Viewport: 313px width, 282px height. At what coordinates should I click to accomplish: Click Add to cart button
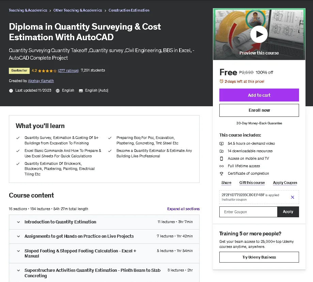[259, 95]
